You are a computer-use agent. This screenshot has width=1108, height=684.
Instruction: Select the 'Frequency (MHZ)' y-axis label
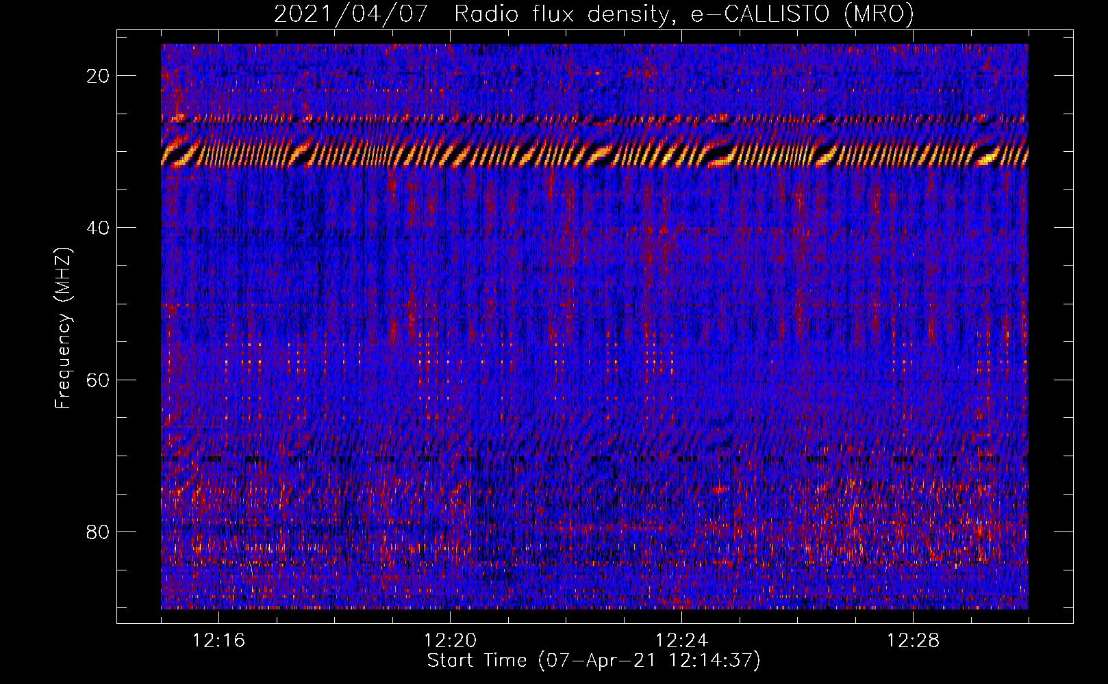tap(63, 328)
